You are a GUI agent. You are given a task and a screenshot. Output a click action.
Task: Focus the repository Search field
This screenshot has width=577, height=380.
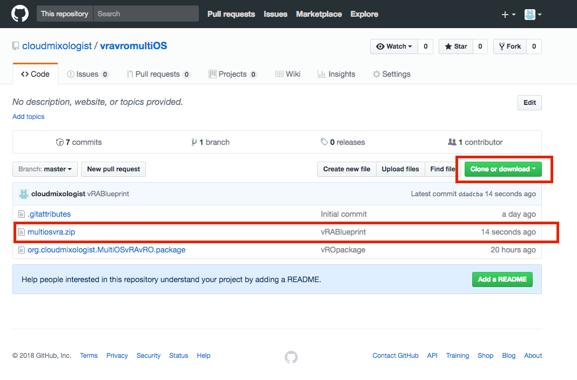click(x=146, y=14)
